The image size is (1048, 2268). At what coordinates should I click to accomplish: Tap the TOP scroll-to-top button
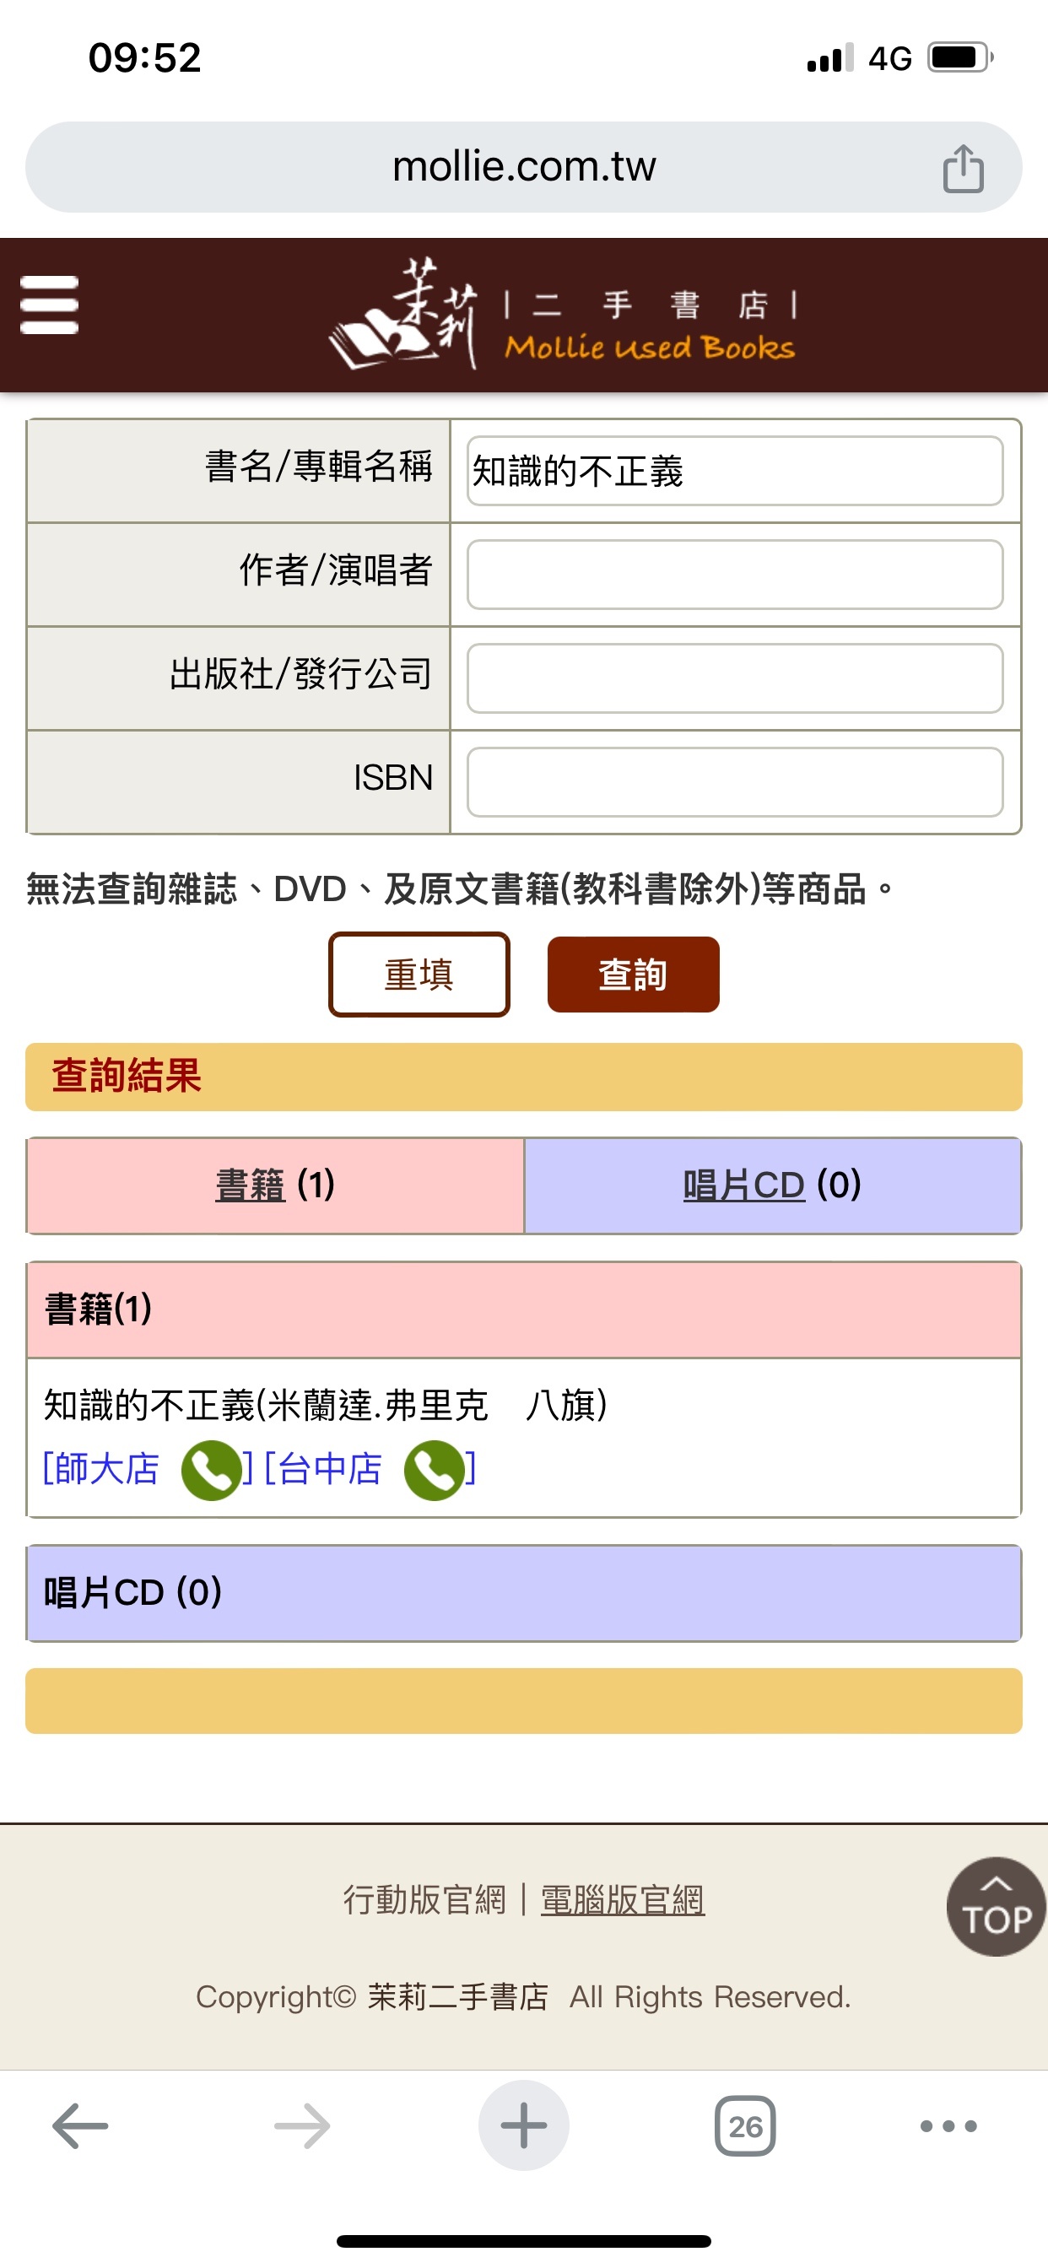click(996, 1907)
